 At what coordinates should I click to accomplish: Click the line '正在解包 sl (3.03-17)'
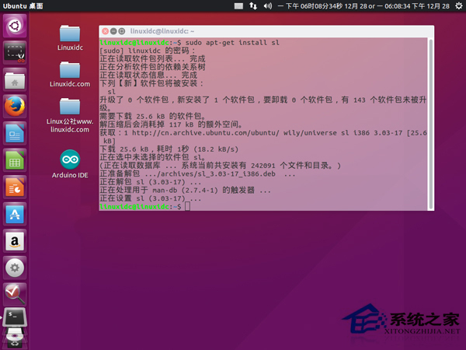pos(151,182)
